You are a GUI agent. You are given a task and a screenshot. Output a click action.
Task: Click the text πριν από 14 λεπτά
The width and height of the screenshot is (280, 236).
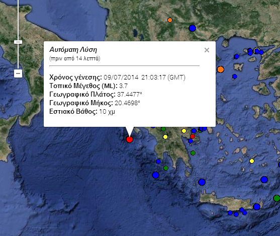click(x=74, y=58)
